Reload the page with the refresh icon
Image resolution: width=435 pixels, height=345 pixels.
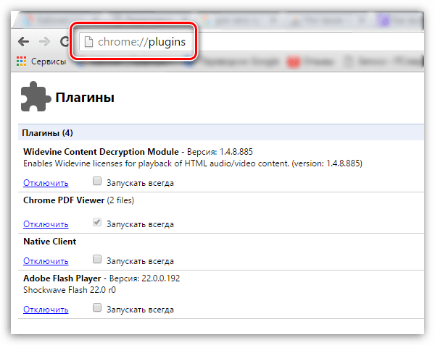pyautogui.click(x=65, y=42)
